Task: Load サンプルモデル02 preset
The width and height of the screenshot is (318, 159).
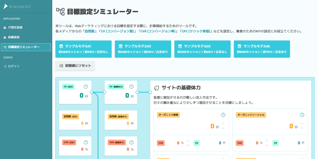Action: (143, 49)
